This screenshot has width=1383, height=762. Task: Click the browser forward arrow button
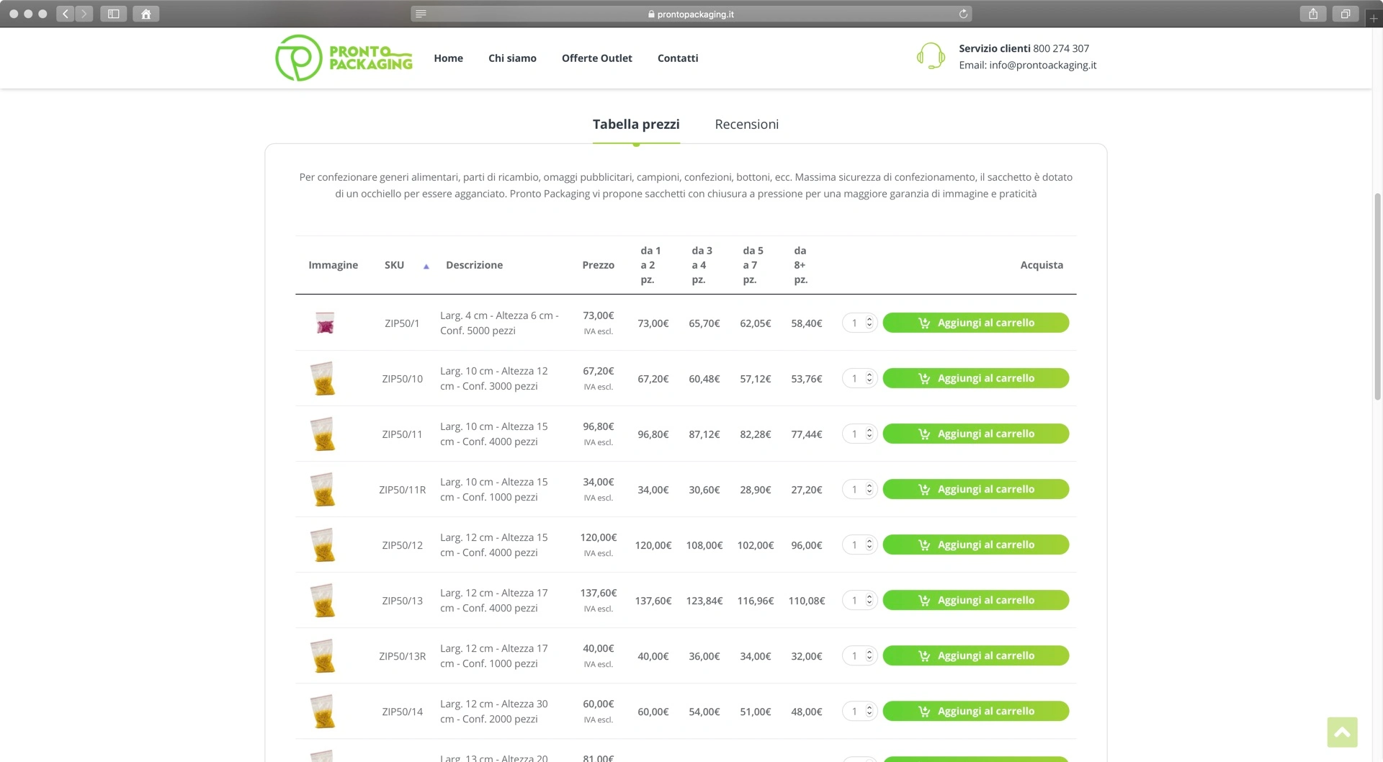tap(84, 14)
